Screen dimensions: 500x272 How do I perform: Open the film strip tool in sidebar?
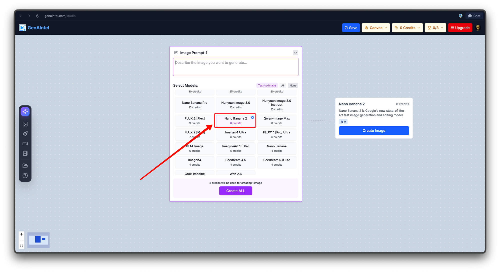25,153
